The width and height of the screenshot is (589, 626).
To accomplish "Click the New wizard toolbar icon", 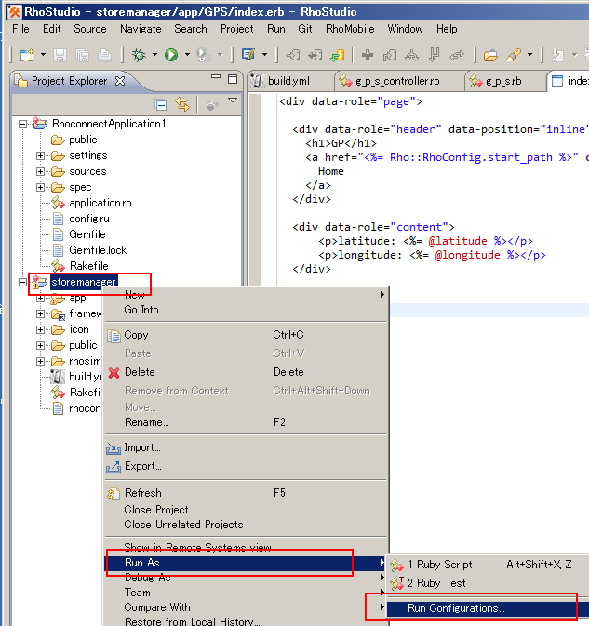I will click(x=27, y=55).
